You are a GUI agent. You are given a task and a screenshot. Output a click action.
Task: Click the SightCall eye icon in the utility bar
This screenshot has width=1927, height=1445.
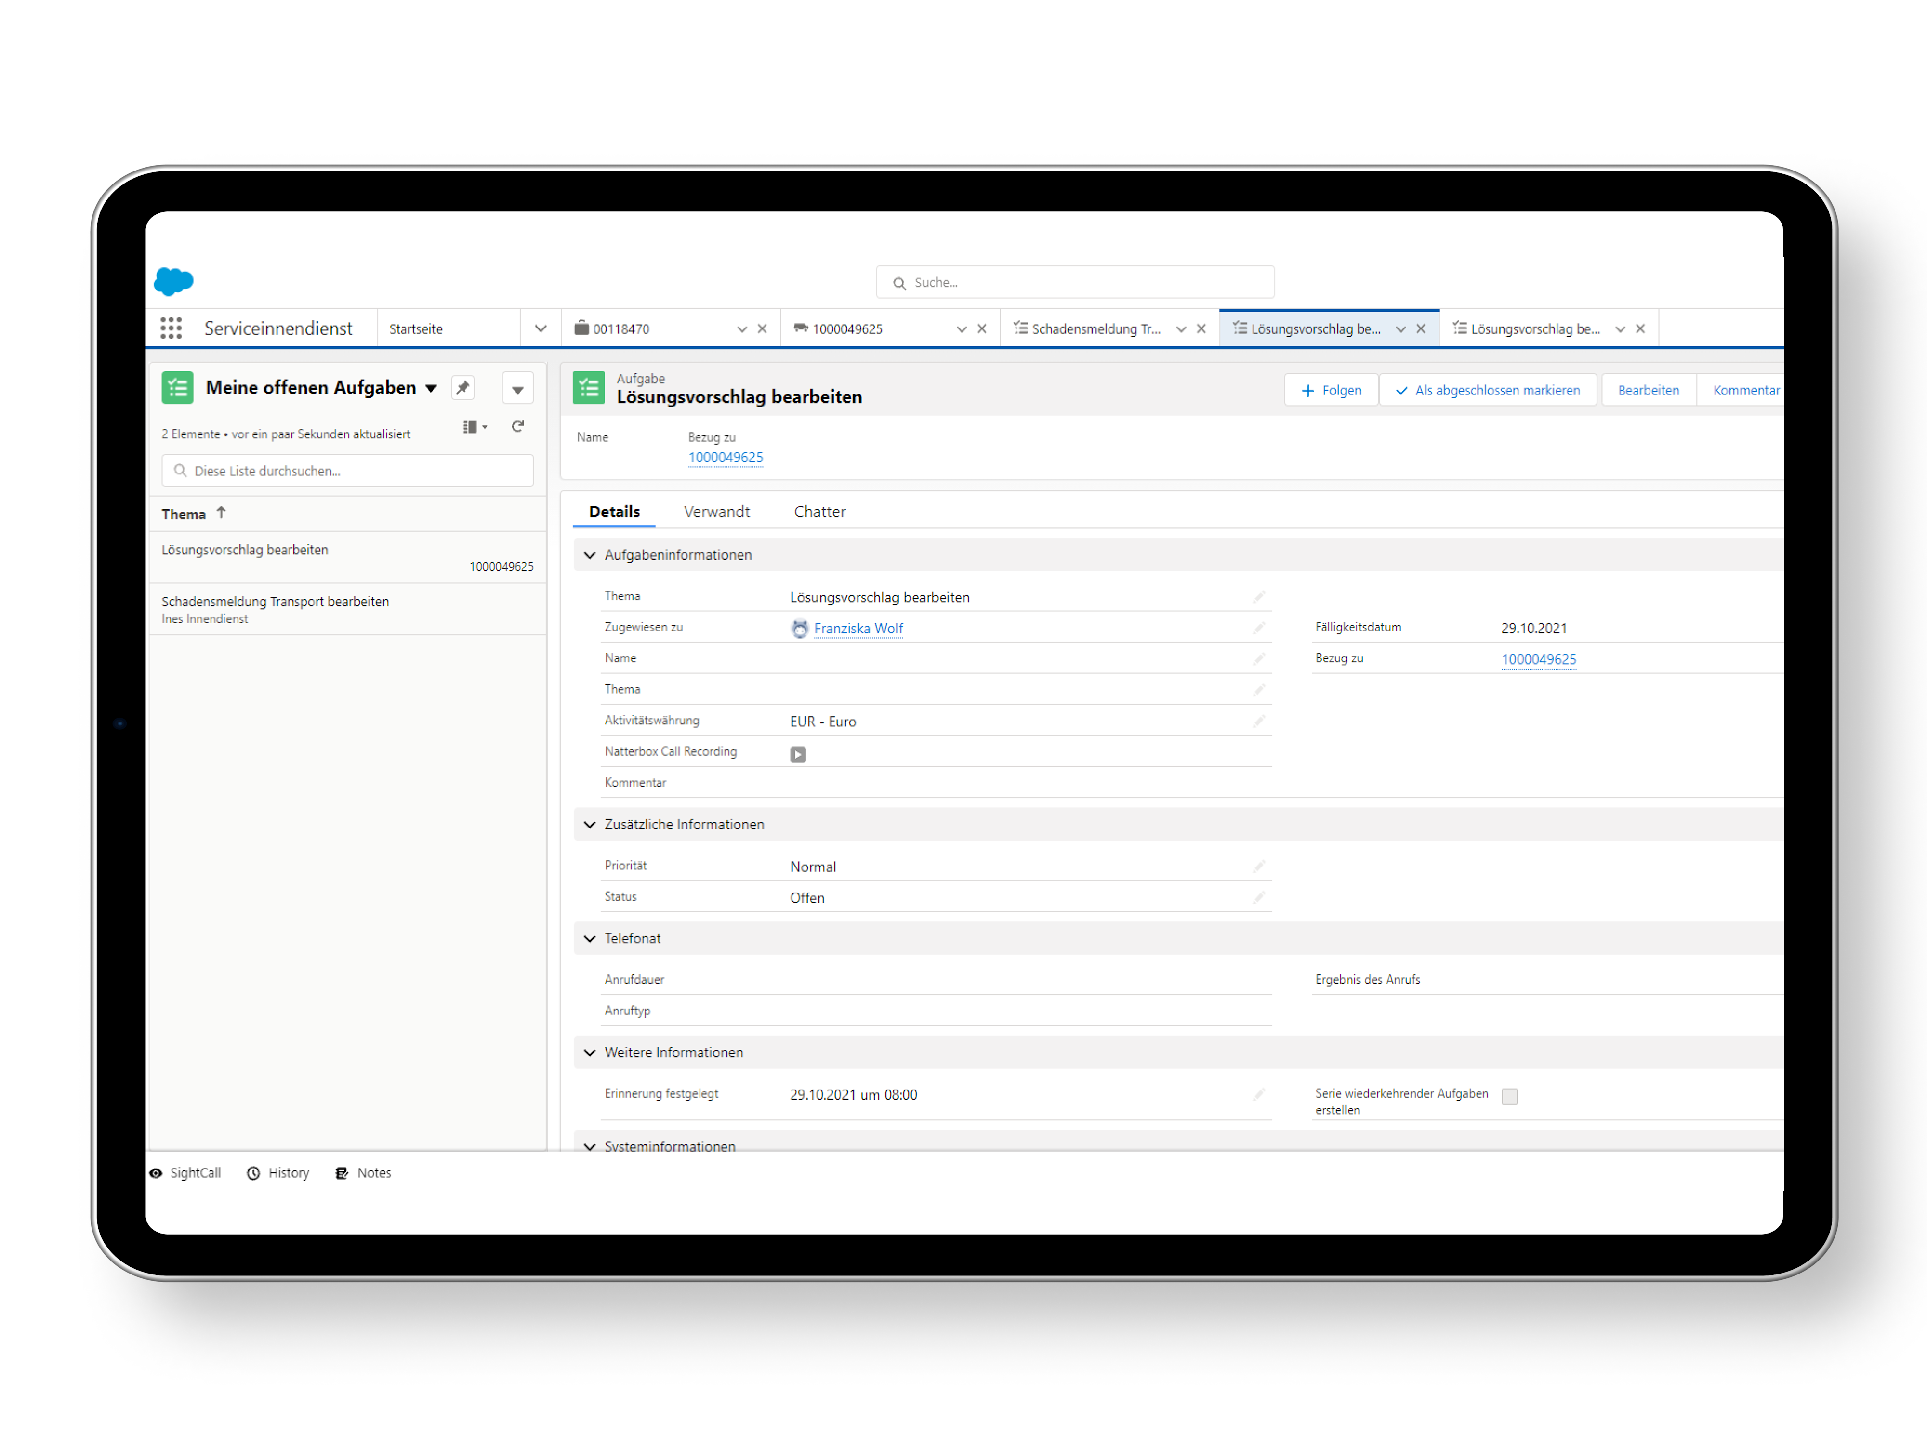[156, 1173]
